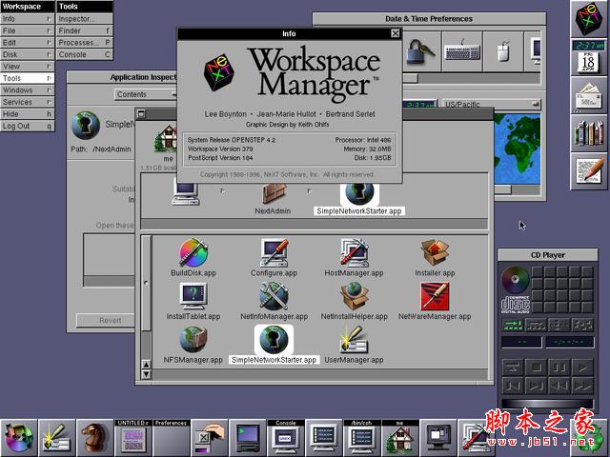The height and width of the screenshot is (457, 610).
Task: Open the Mail envelope dock icon
Action: click(589, 95)
